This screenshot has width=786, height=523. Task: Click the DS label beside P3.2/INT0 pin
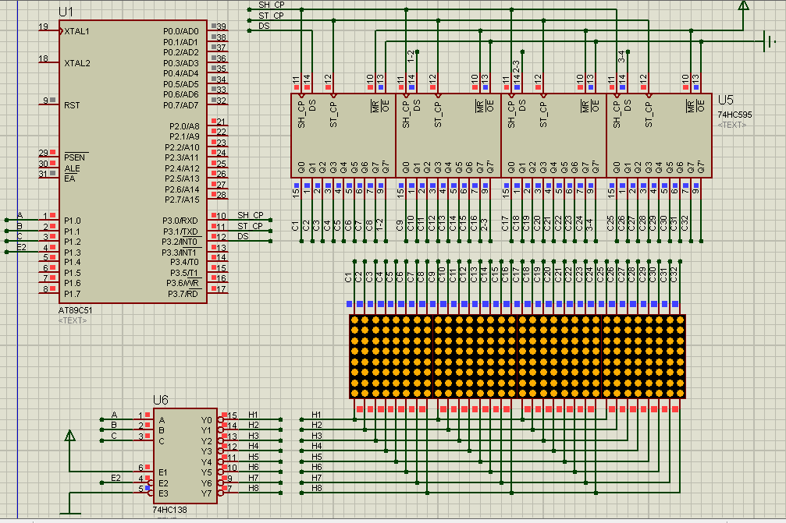pos(243,236)
